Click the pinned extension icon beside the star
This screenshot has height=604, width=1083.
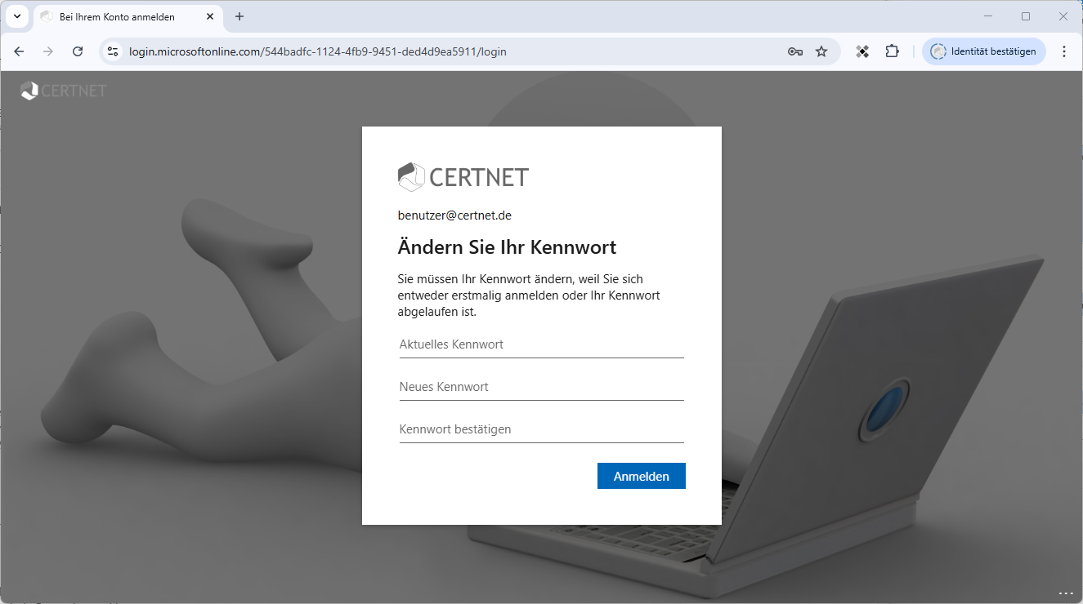[x=861, y=51]
